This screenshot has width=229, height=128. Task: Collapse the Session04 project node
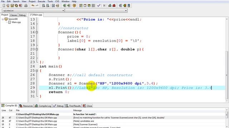[x=3, y=19]
